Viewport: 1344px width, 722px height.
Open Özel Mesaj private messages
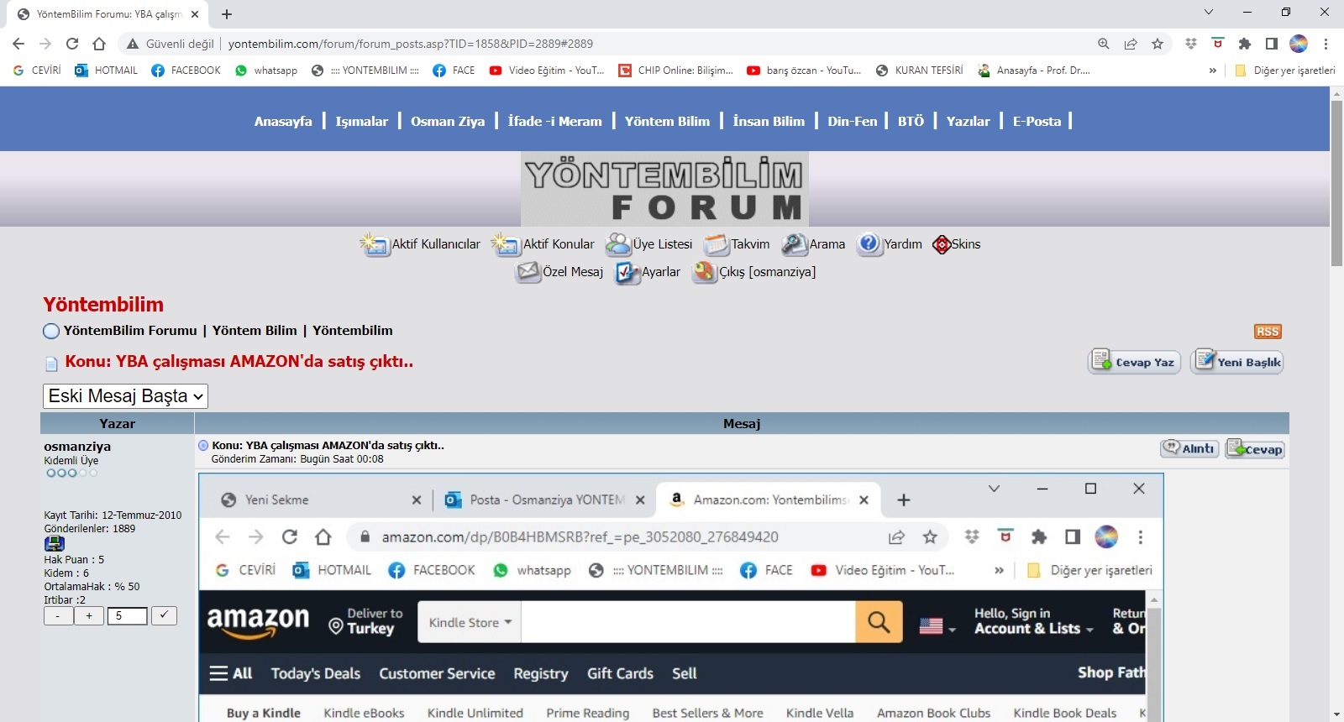pyautogui.click(x=559, y=272)
